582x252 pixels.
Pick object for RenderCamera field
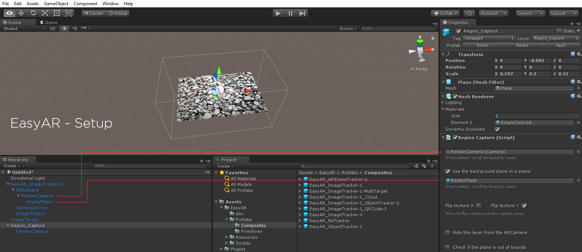[x=578, y=152]
